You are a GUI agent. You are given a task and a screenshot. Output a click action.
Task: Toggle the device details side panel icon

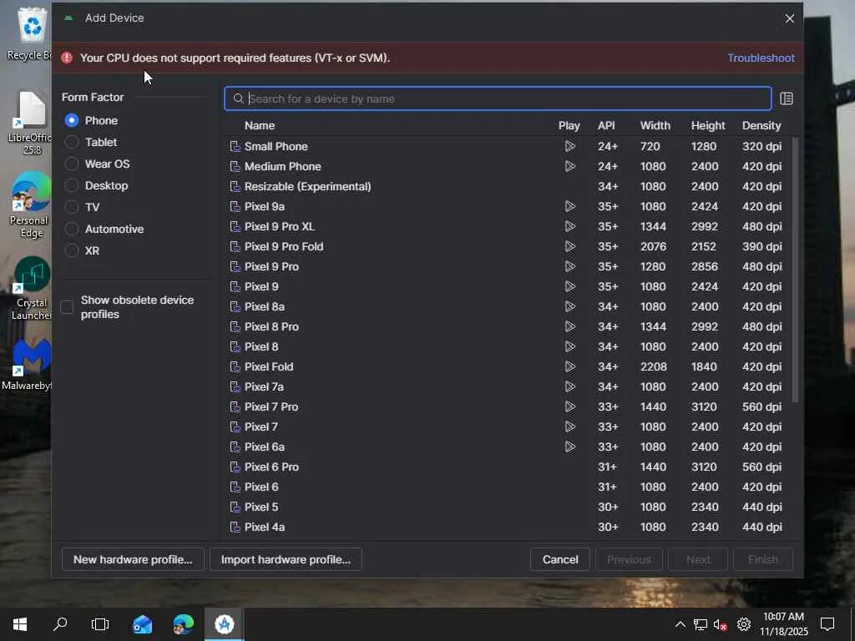(x=787, y=98)
